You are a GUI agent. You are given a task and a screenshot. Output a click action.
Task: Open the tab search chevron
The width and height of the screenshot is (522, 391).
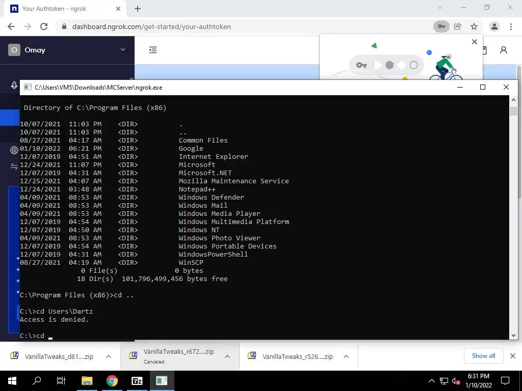[x=440, y=7]
